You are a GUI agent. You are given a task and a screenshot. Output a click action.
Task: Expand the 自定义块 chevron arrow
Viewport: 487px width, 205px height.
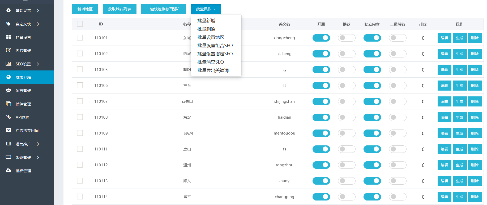(x=38, y=24)
